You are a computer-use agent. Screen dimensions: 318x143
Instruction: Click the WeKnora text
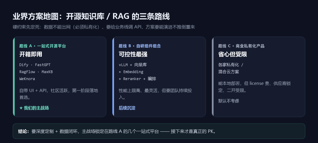pyautogui.click(x=27, y=79)
